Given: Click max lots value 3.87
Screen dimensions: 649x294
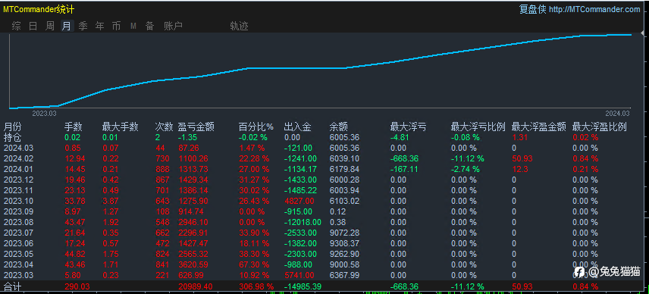Looking at the screenshot, I should 111,201.
